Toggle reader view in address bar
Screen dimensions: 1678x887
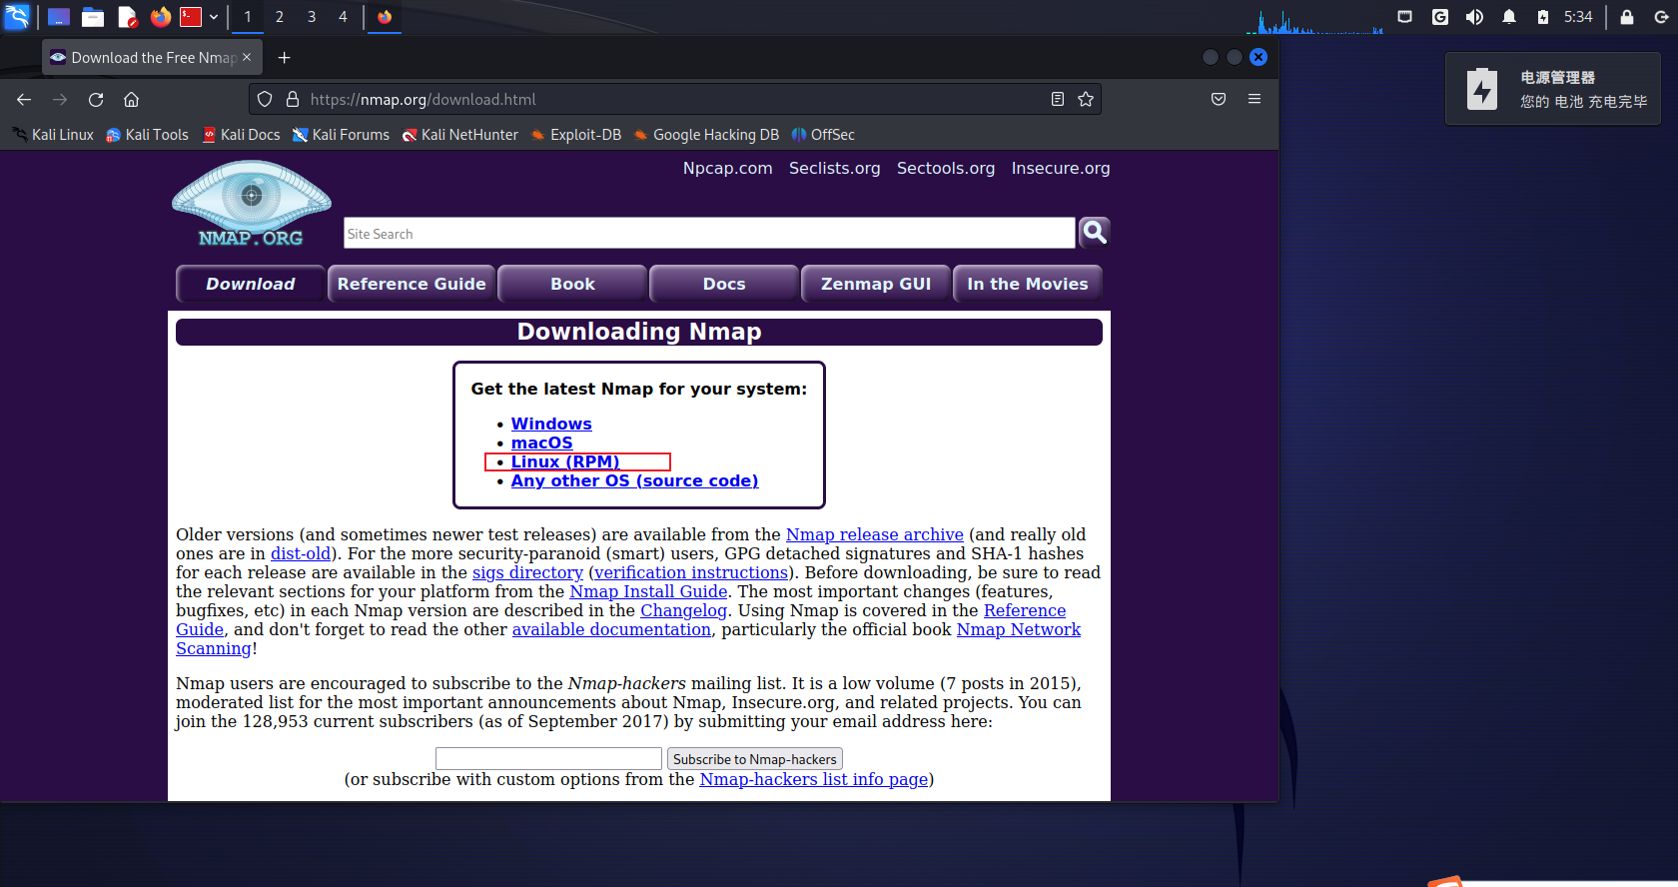[x=1058, y=99]
